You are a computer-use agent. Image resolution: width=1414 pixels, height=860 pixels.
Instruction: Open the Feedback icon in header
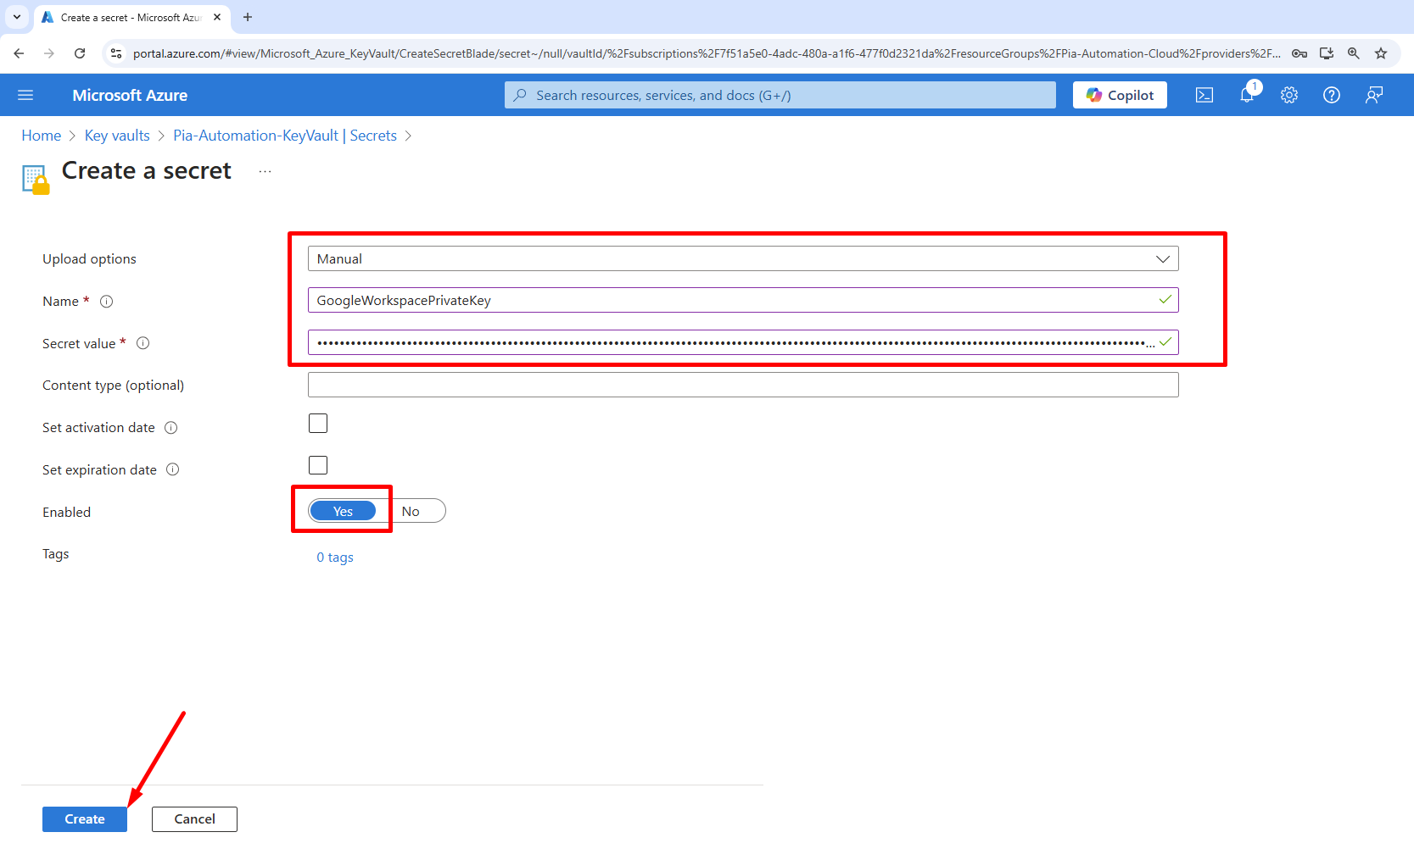click(1374, 95)
